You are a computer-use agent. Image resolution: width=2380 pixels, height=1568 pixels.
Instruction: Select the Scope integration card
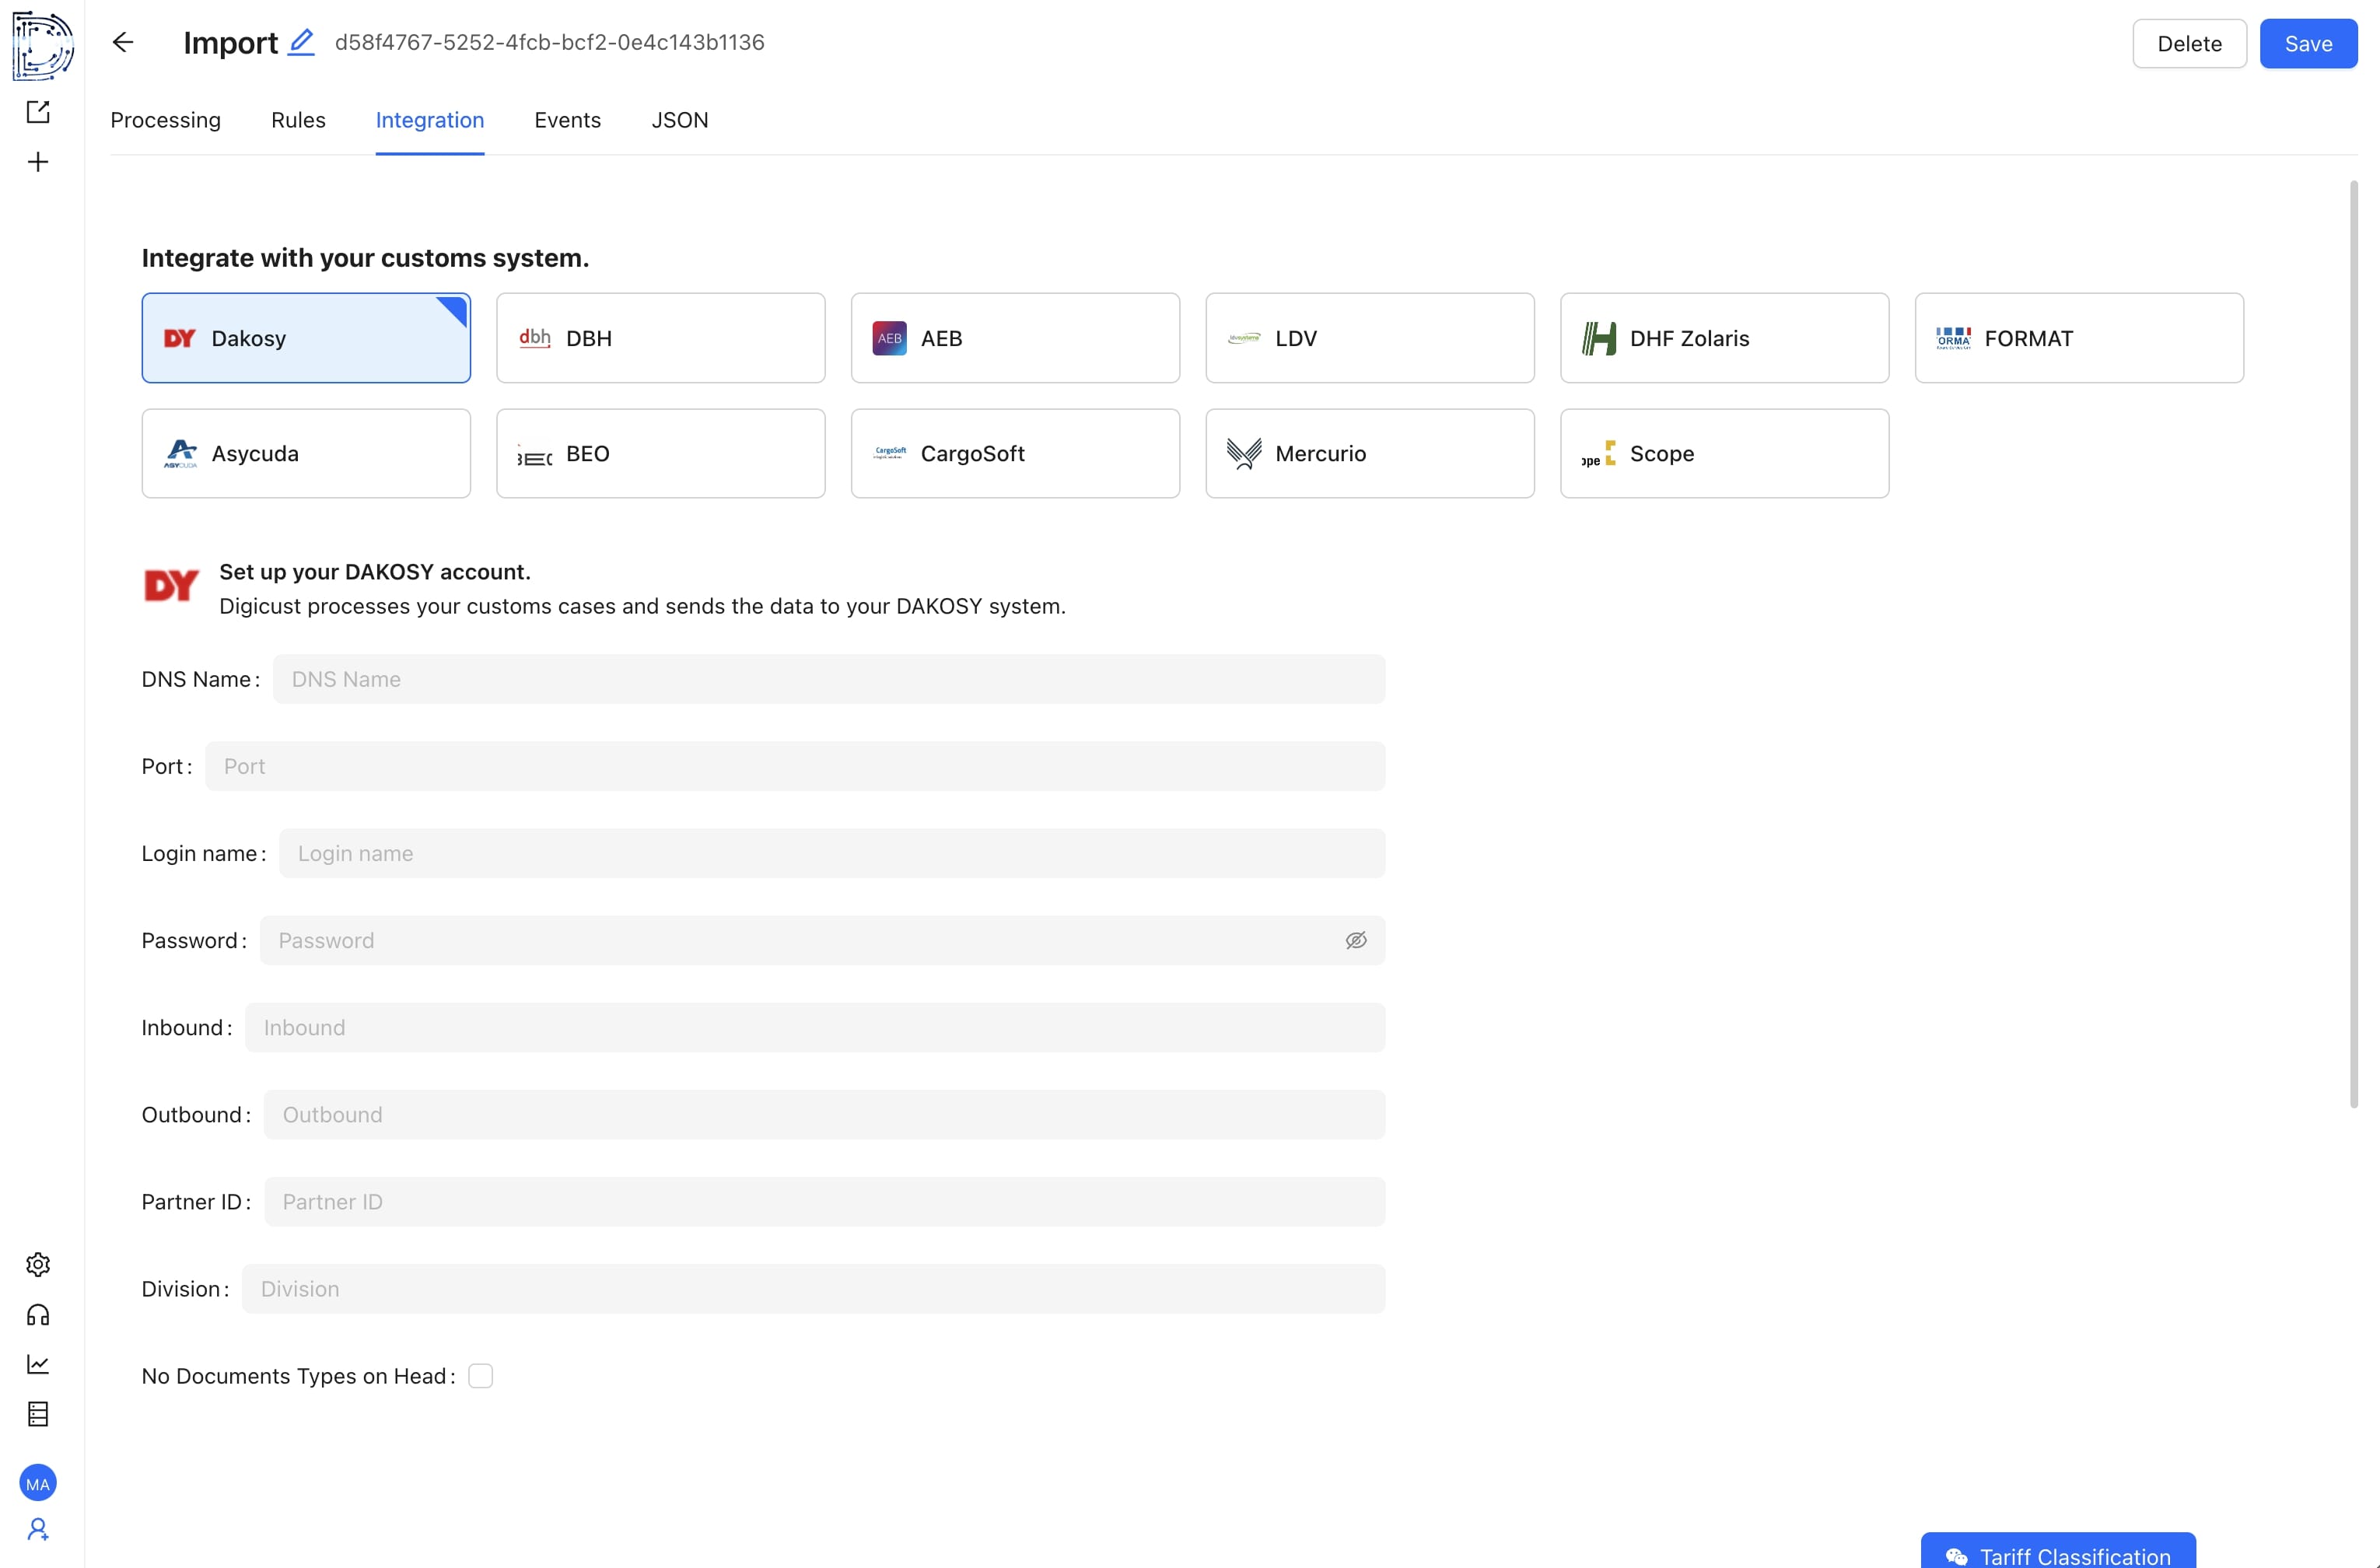coord(1724,453)
